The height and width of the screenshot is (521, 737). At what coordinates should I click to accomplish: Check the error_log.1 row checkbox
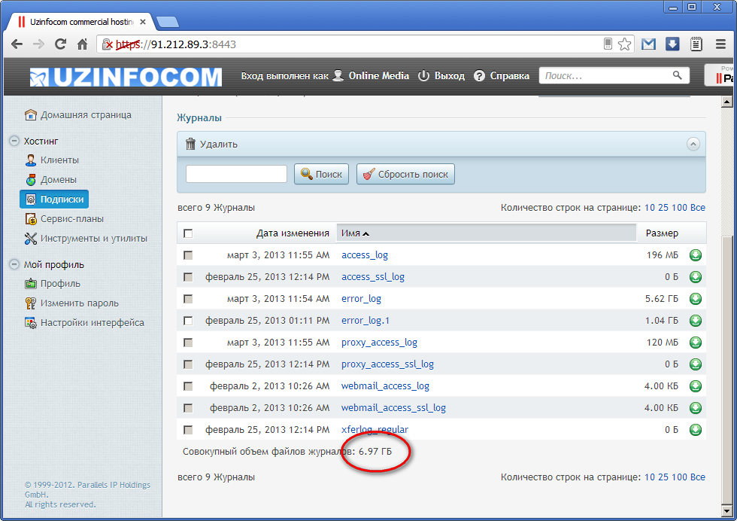click(188, 321)
